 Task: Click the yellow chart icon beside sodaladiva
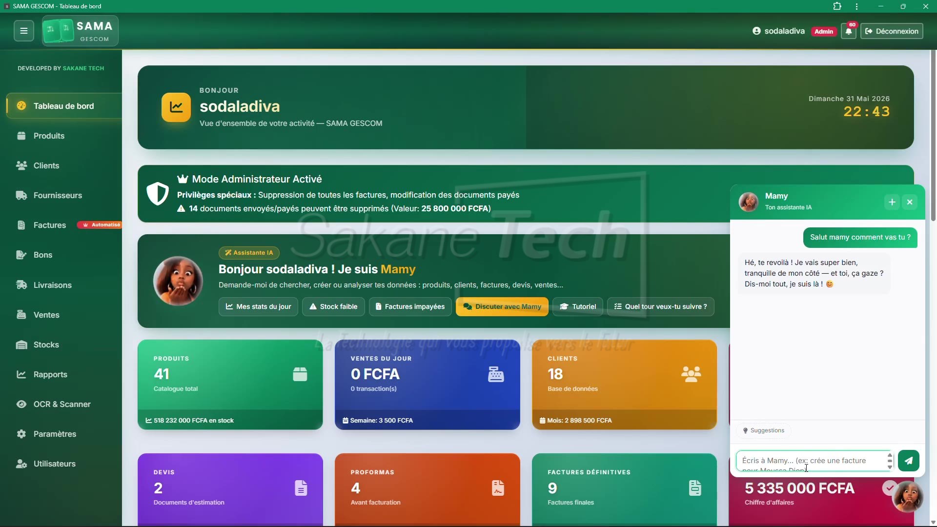(x=176, y=107)
